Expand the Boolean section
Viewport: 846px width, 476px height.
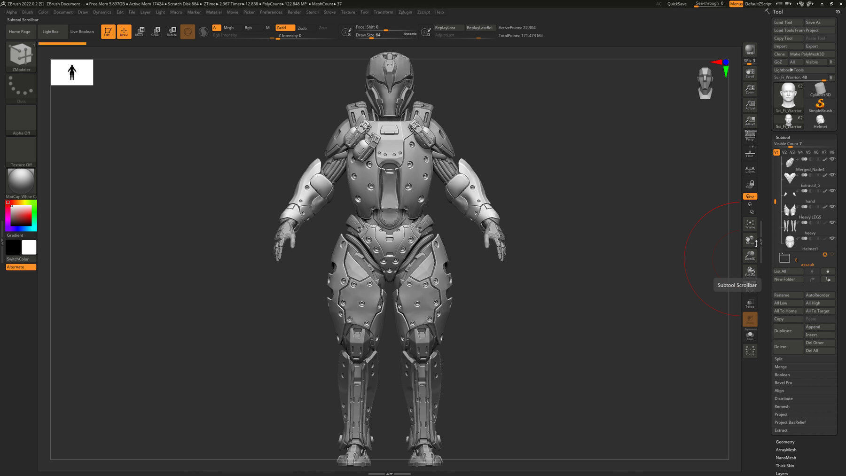click(x=782, y=375)
